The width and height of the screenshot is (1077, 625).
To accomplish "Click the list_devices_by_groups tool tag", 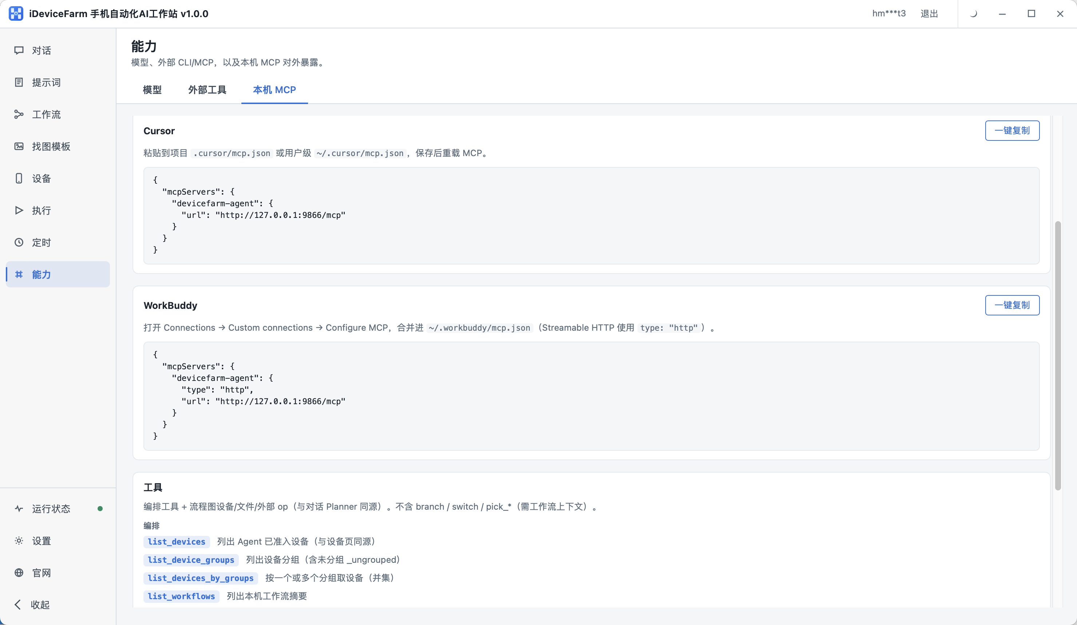I will click(201, 578).
